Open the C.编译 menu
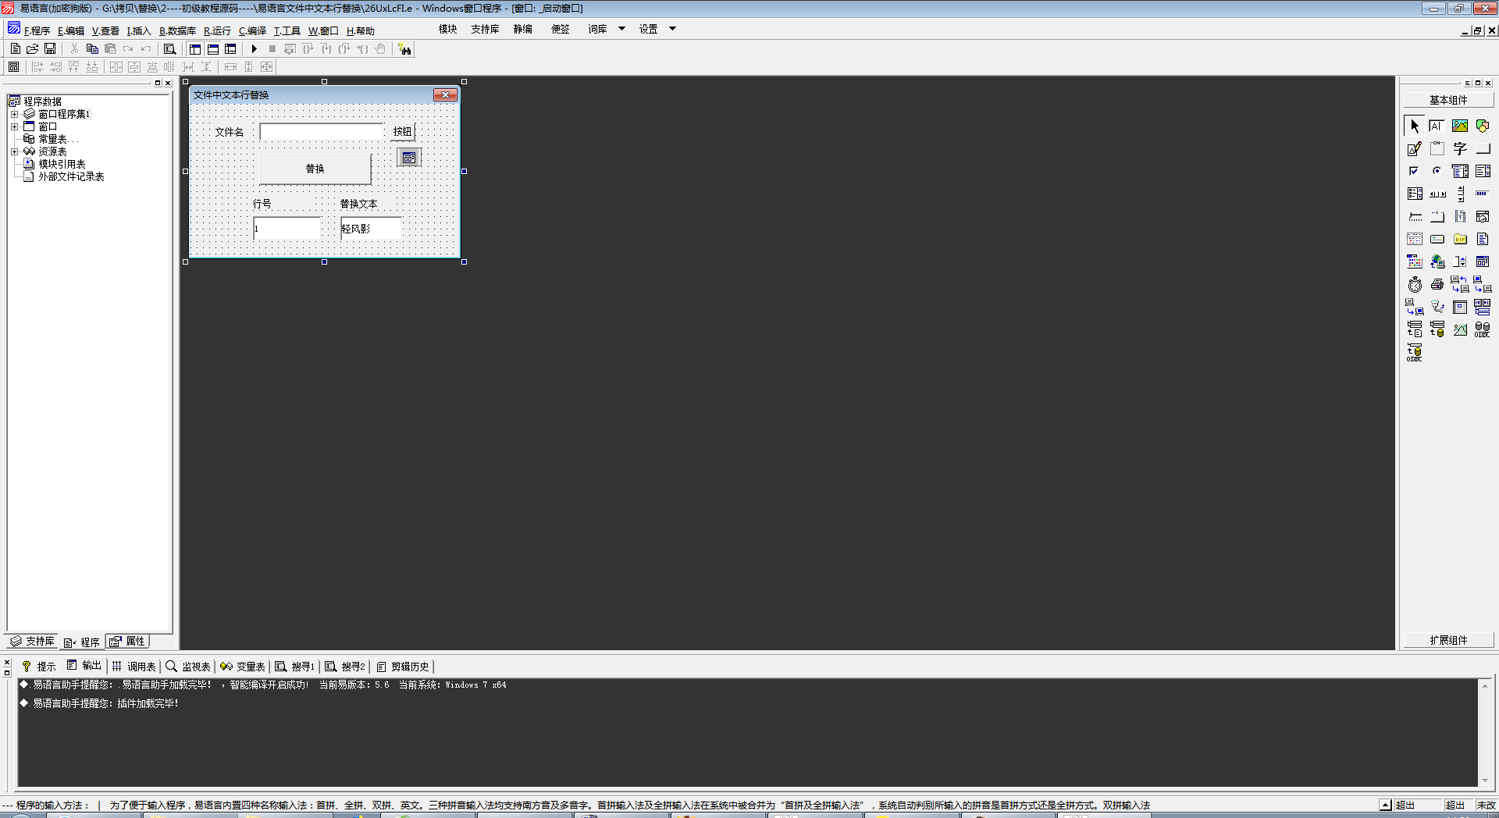 pos(252,31)
